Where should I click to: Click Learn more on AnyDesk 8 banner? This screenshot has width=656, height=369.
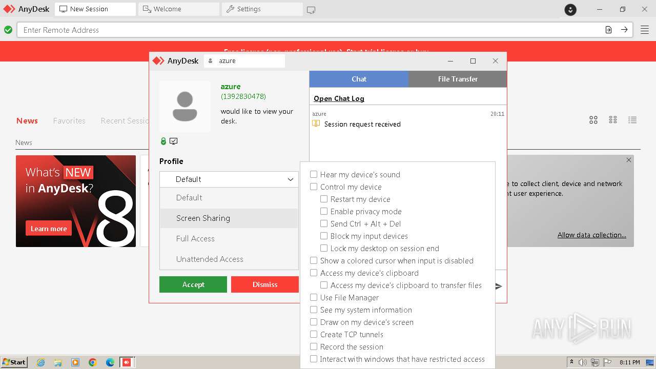(x=49, y=229)
